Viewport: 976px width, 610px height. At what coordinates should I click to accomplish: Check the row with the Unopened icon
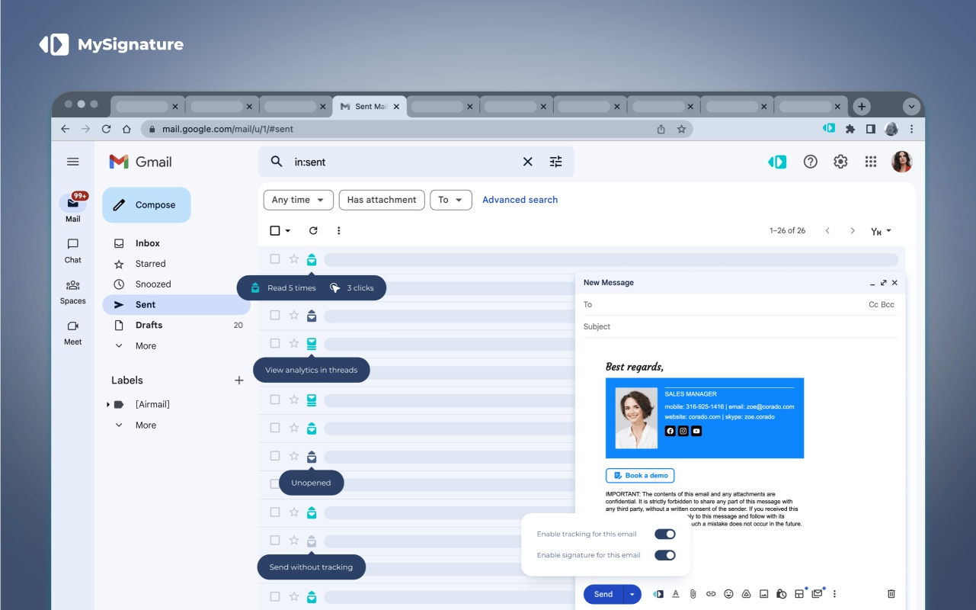pyautogui.click(x=275, y=456)
